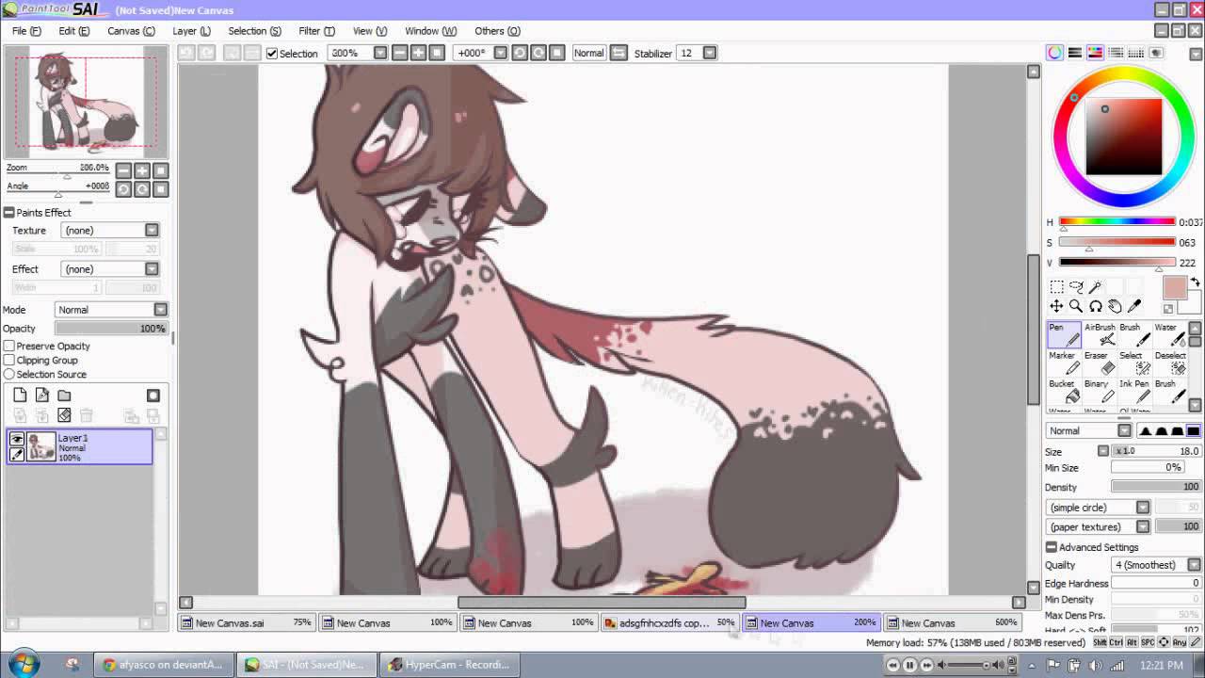Select the Eraser tool
The height and width of the screenshot is (678, 1205).
point(1100,363)
